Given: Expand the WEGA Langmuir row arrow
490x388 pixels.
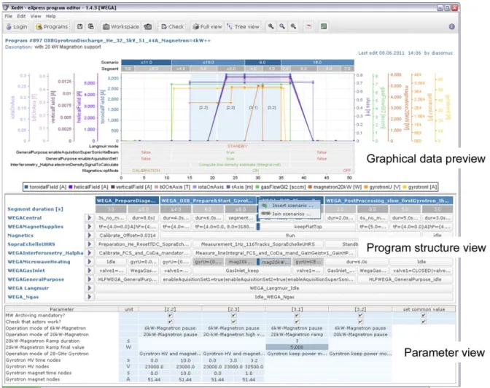Looking at the screenshot, I should click(x=90, y=288).
